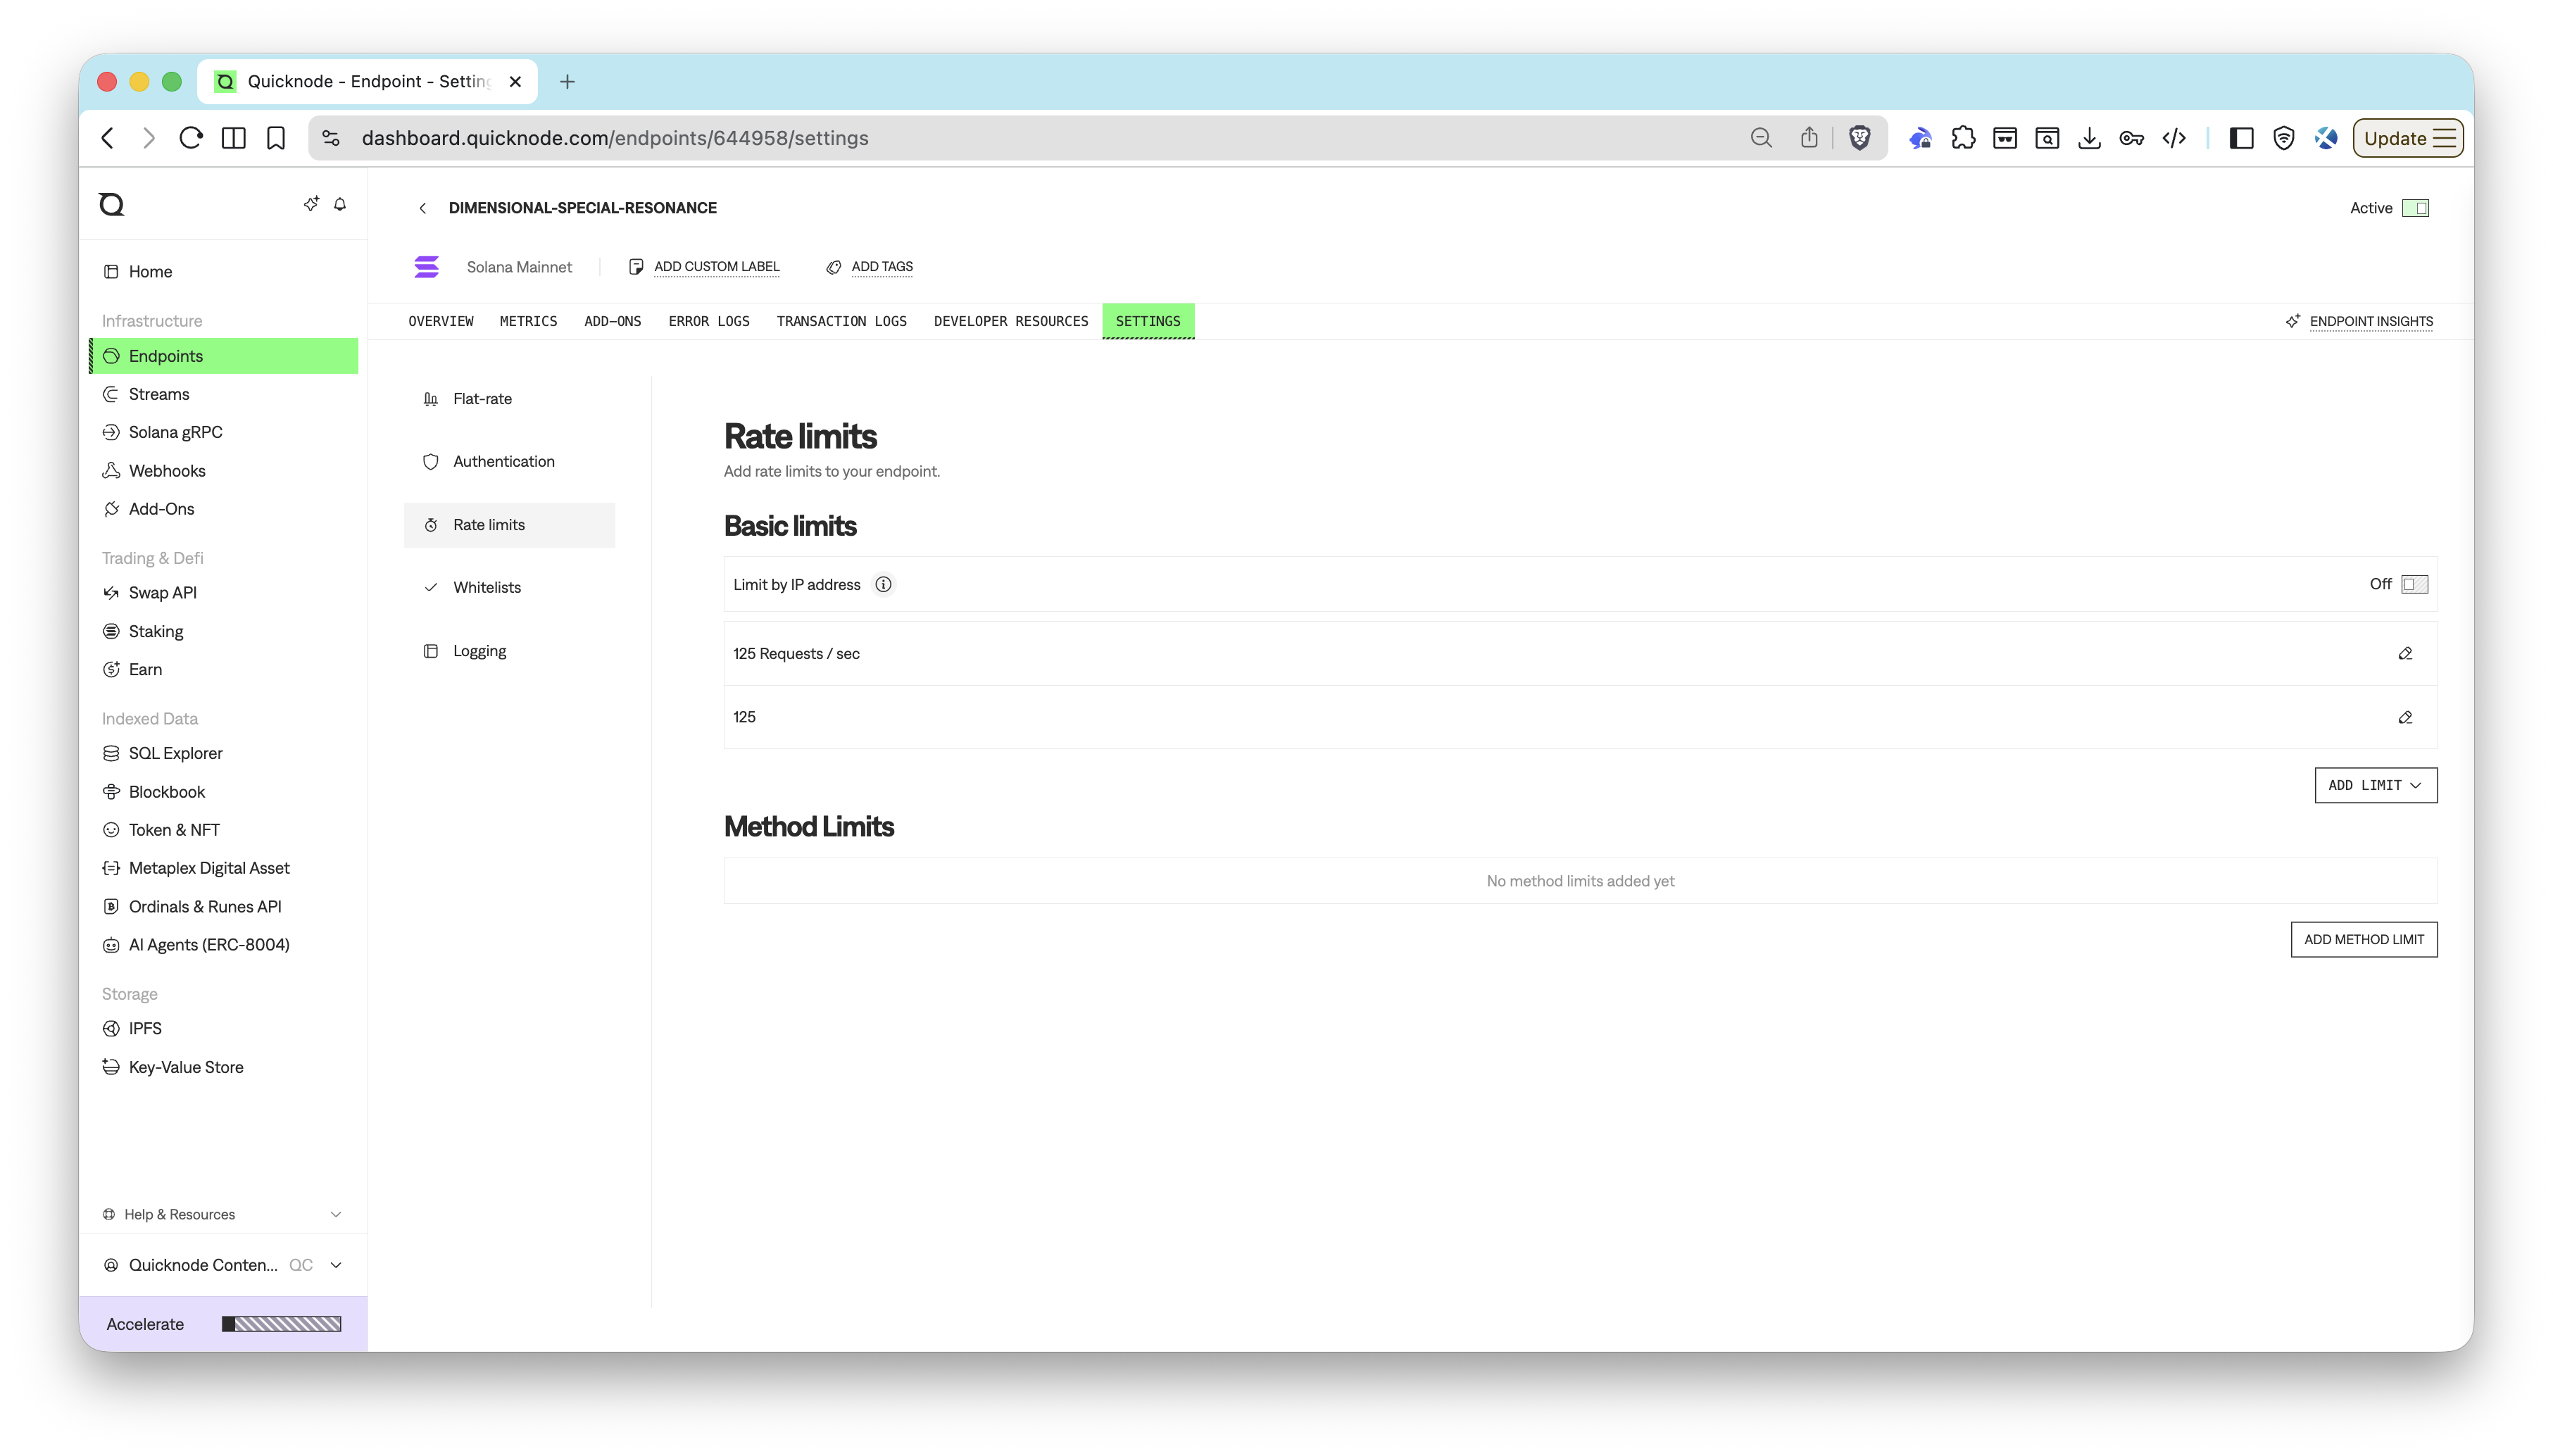Open the ADD LIMIT dropdown
Viewport: 2553px width, 1456px height.
coord(2375,785)
